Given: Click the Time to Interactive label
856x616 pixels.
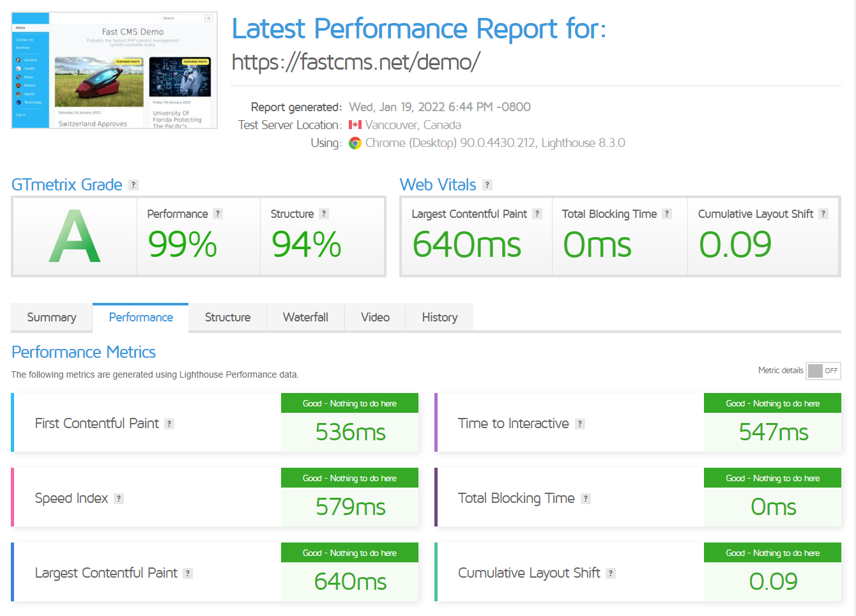Looking at the screenshot, I should pos(513,424).
